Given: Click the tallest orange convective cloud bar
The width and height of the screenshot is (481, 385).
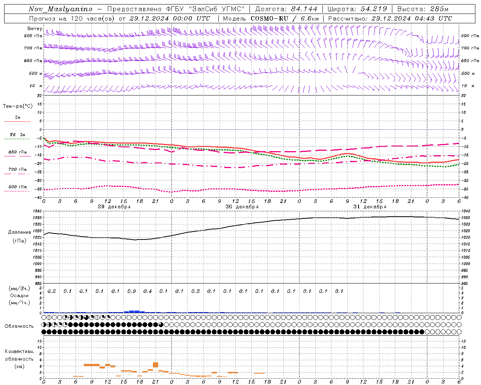Looking at the screenshot, I should 156,365.
